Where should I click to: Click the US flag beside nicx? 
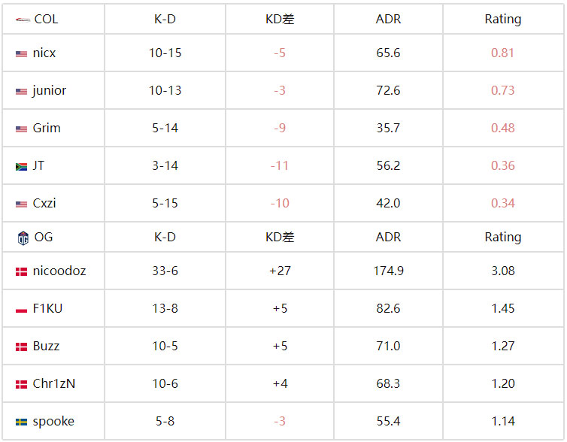pyautogui.click(x=21, y=54)
